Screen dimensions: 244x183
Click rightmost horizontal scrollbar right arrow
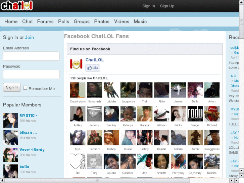pyautogui.click(x=237, y=181)
